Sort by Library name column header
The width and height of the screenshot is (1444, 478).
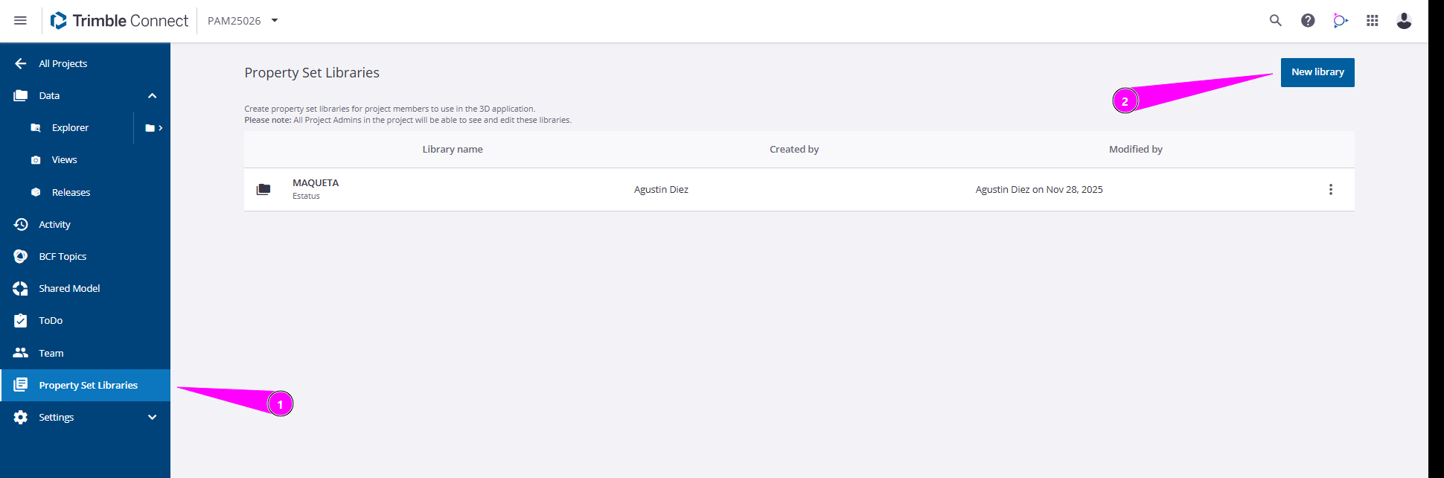[x=452, y=150]
